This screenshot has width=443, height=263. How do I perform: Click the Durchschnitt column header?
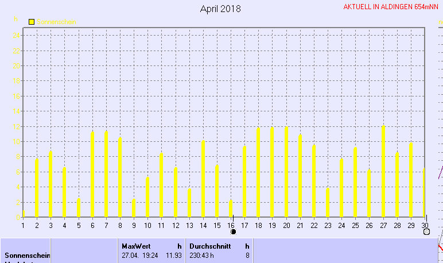pos(207,246)
